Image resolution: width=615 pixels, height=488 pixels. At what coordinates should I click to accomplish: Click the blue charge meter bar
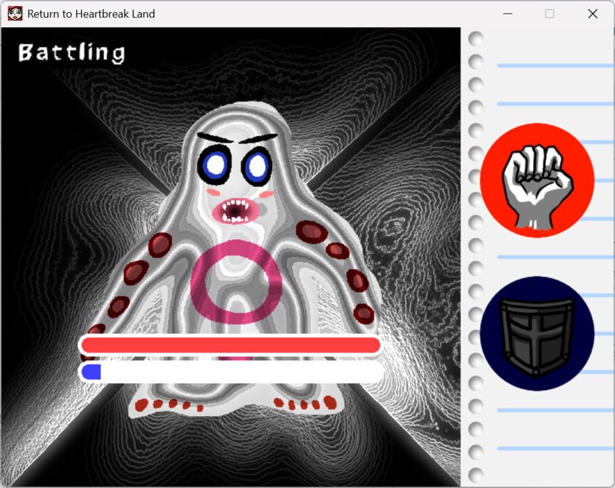(x=231, y=371)
